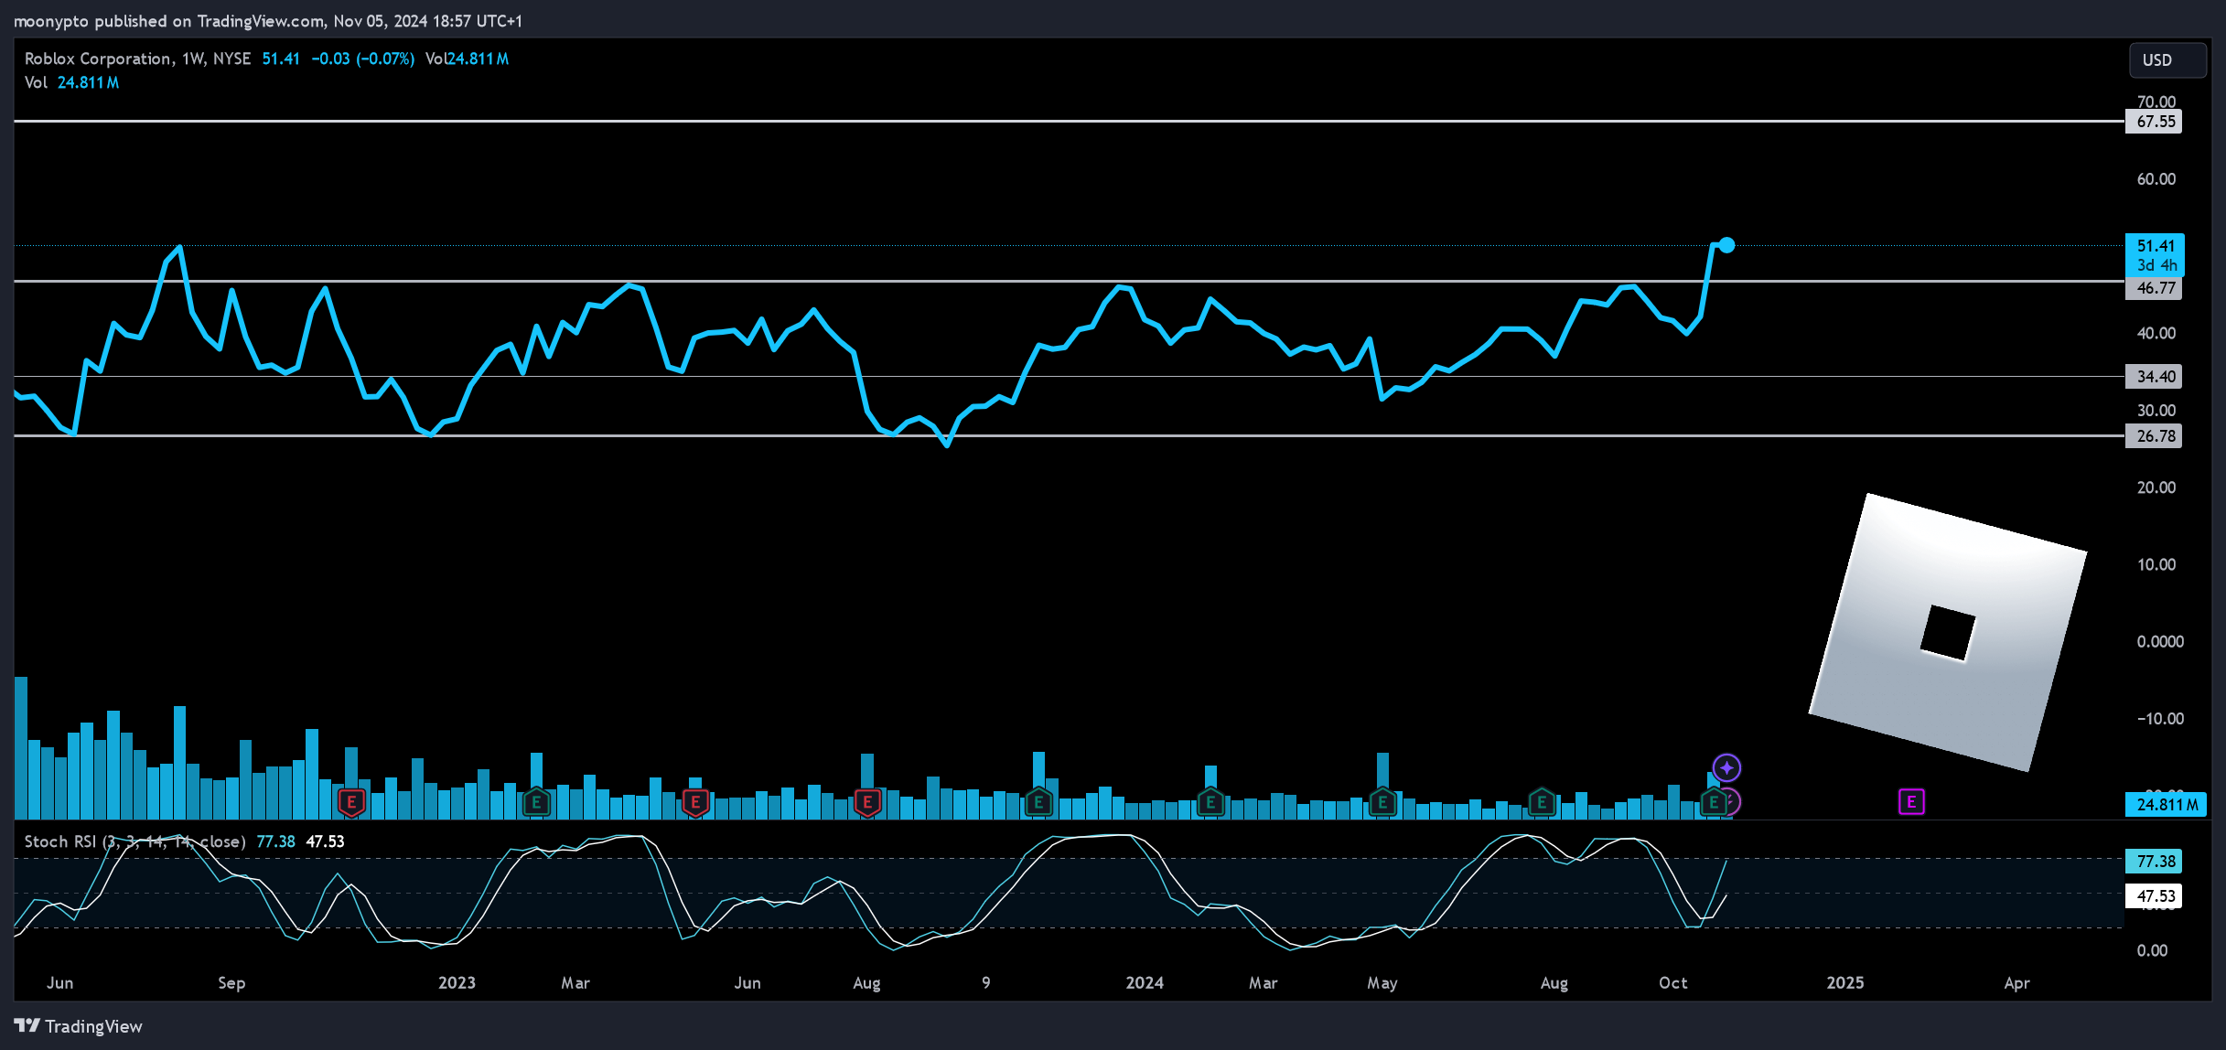The height and width of the screenshot is (1050, 2226).
Task: Select the Vol indicator legend
Action: point(71,82)
